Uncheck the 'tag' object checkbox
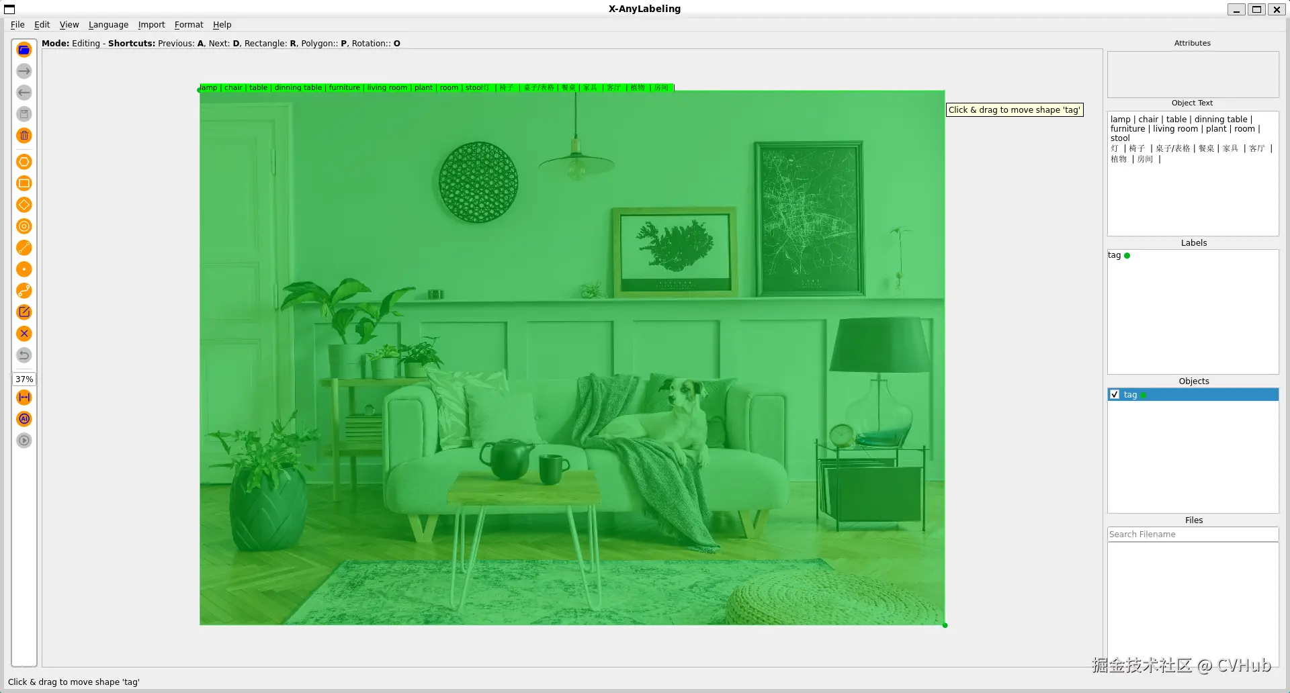The image size is (1290, 693). [1115, 395]
